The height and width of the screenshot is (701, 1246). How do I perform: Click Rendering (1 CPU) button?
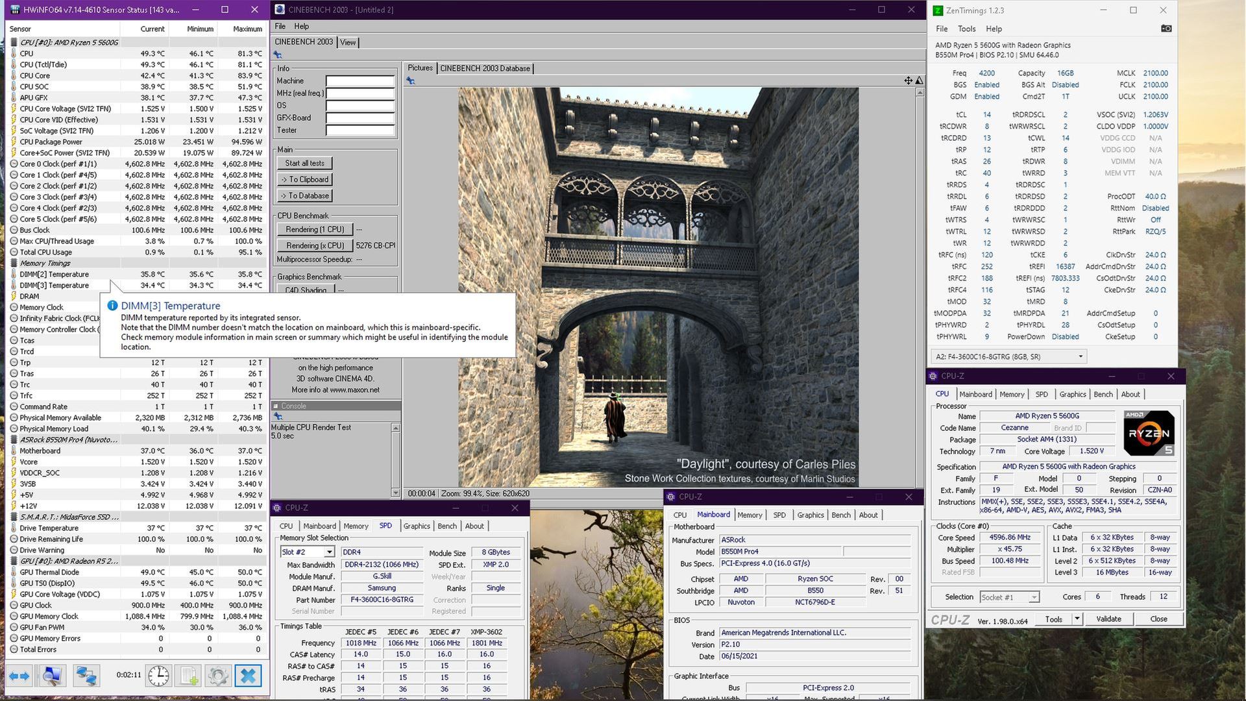coord(315,229)
